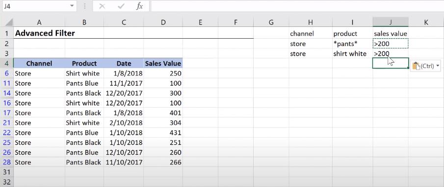Click the selected empty cell J4

tap(391, 63)
